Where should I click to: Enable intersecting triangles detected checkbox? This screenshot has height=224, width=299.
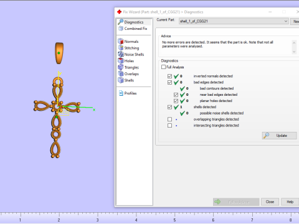point(169,126)
